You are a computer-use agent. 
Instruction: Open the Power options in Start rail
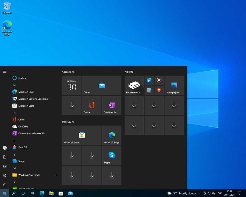5,185
